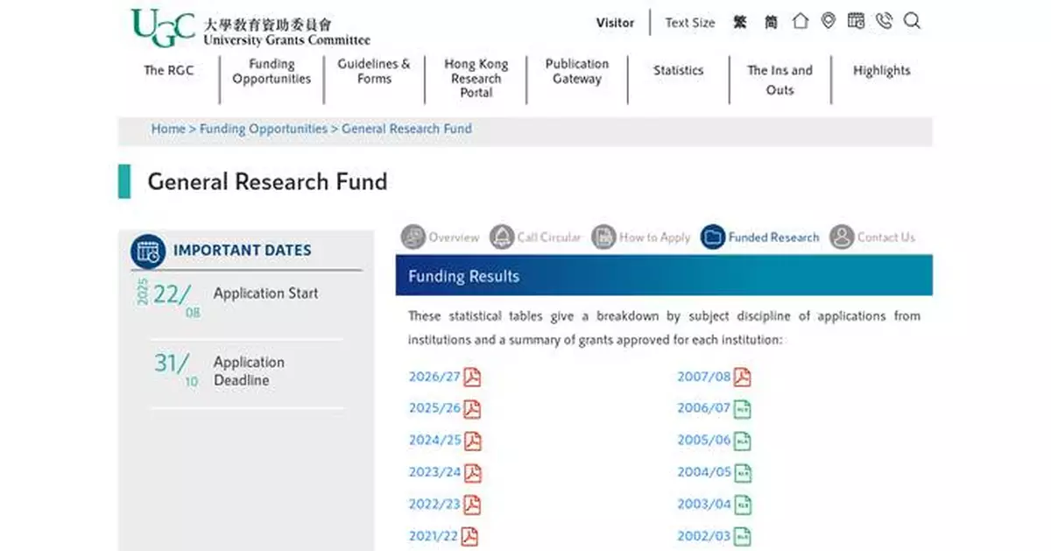Open Statistics menu
This screenshot has height=551, width=1051.
click(678, 71)
